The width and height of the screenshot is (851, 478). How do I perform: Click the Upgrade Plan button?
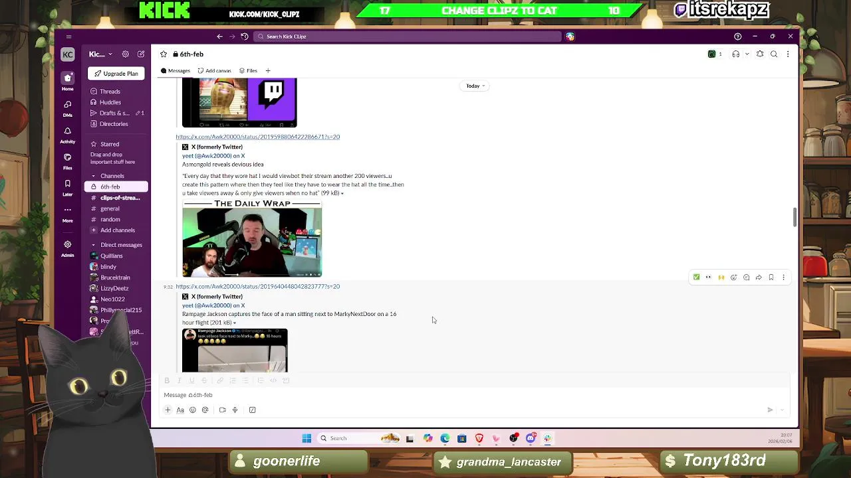[x=116, y=74]
